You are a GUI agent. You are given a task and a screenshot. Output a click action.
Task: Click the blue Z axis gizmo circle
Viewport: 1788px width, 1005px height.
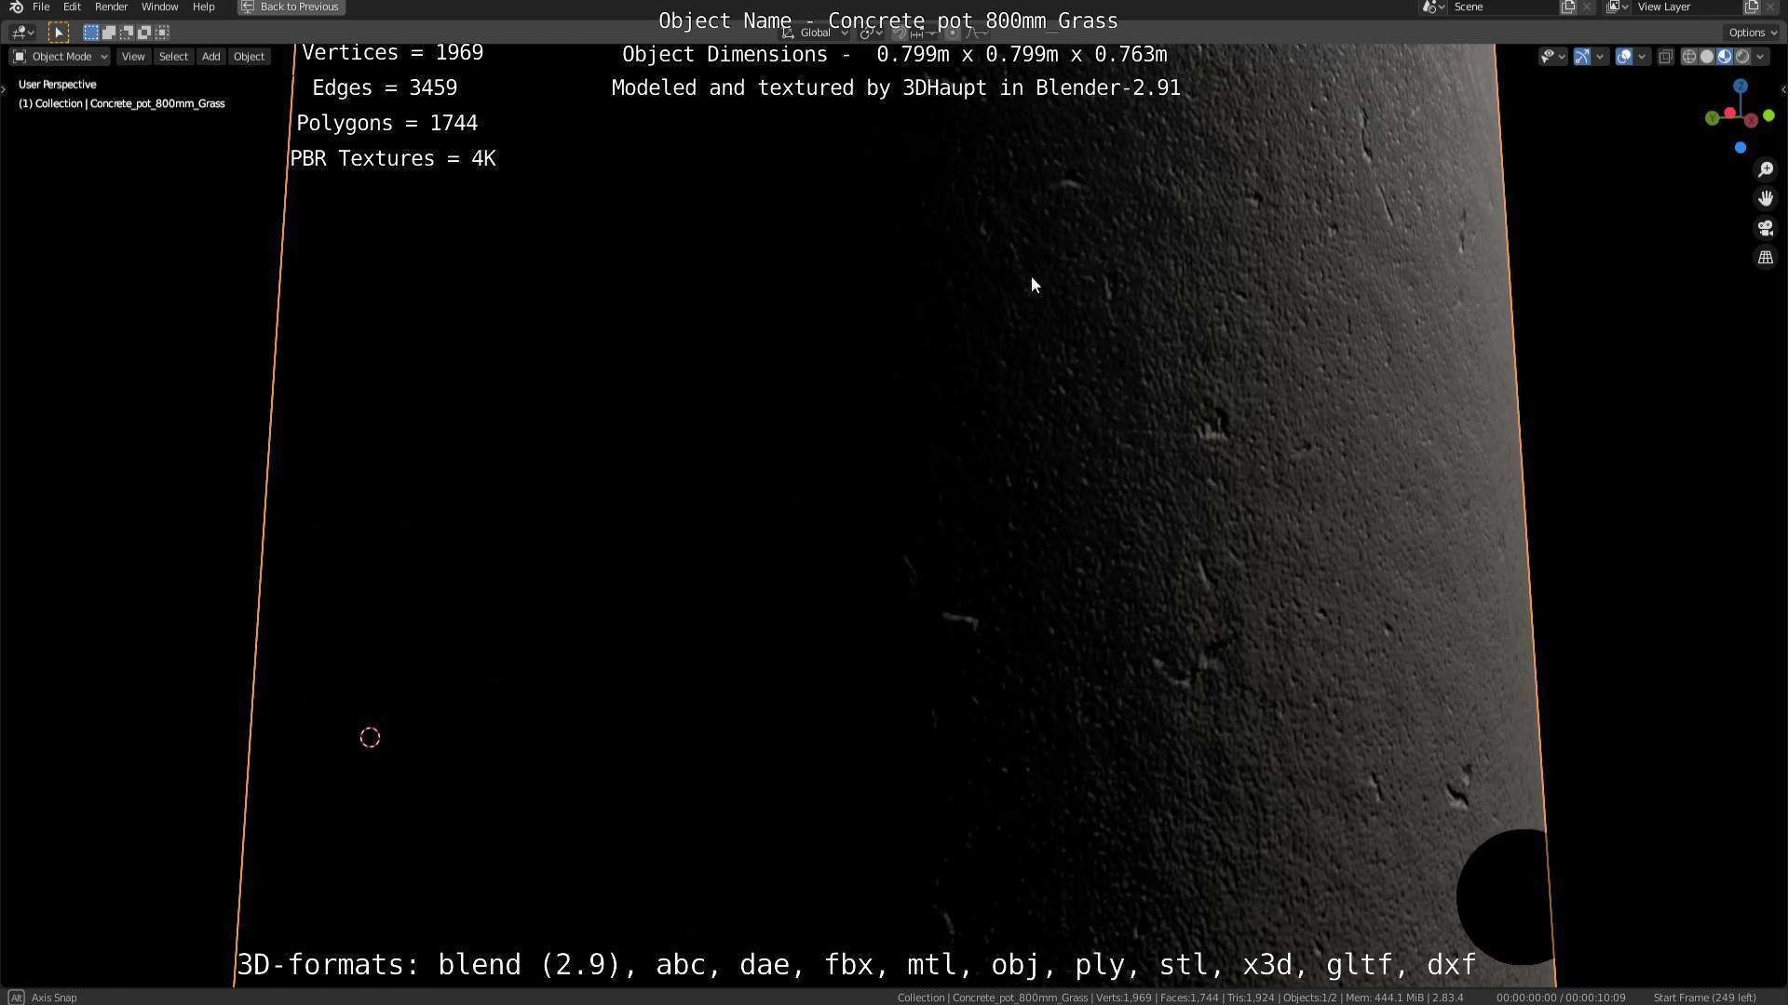pos(1740,87)
